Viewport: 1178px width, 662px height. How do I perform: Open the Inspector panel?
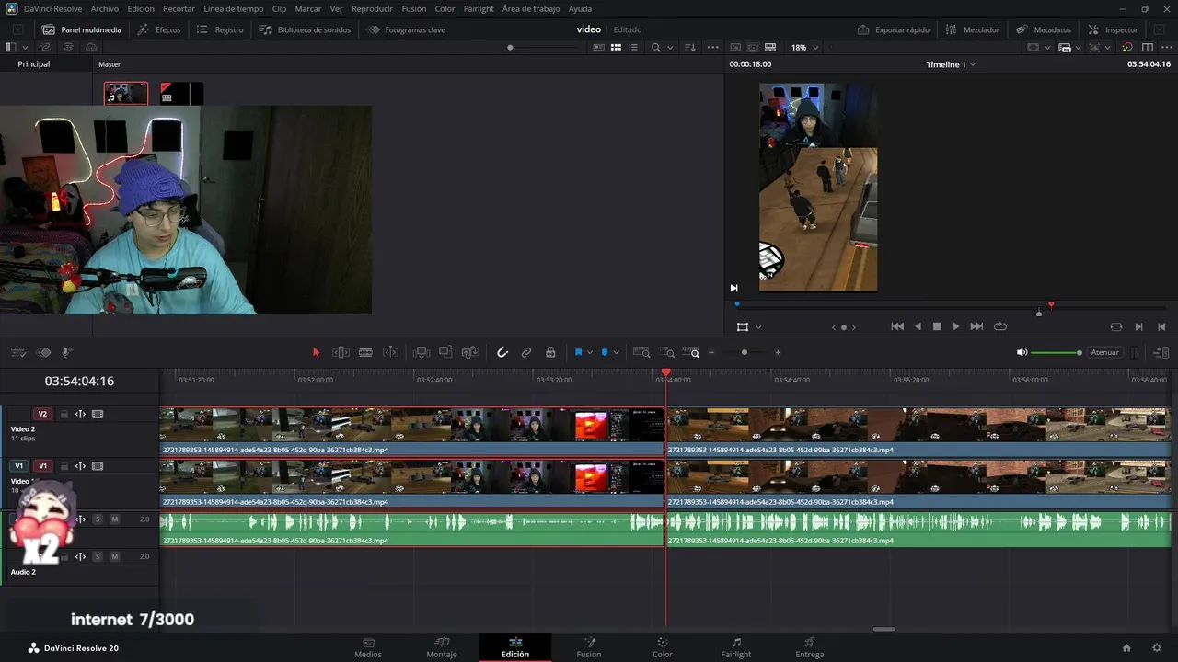click(1113, 29)
